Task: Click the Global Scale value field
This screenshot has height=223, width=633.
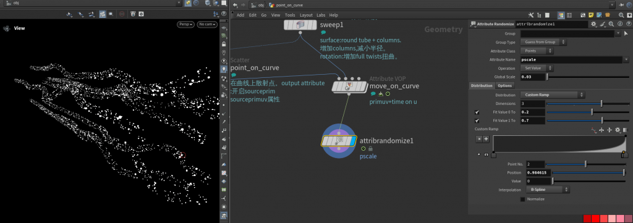Action: click(532, 77)
